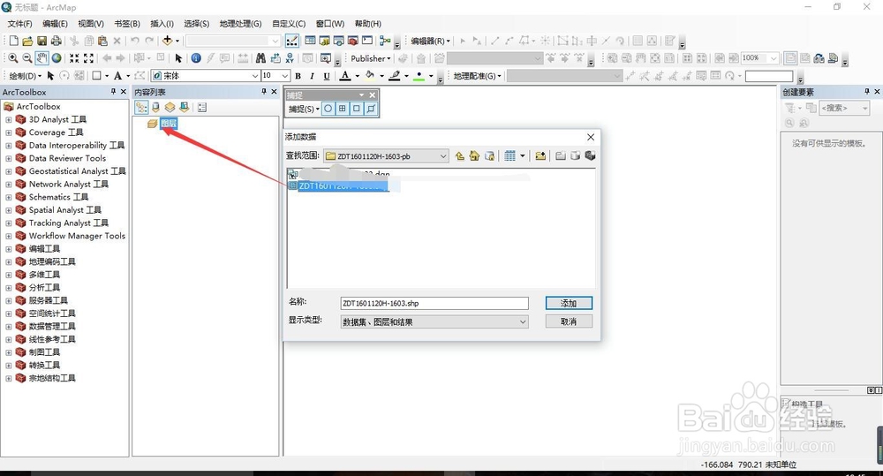This screenshot has width=883, height=476.
Task: Open the 编辑器(R) menu button
Action: pos(430,42)
